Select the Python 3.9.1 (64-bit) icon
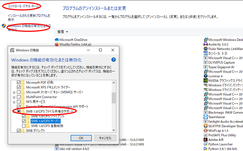The width and height of the screenshot is (243, 151). pyautogui.click(x=206, y=149)
